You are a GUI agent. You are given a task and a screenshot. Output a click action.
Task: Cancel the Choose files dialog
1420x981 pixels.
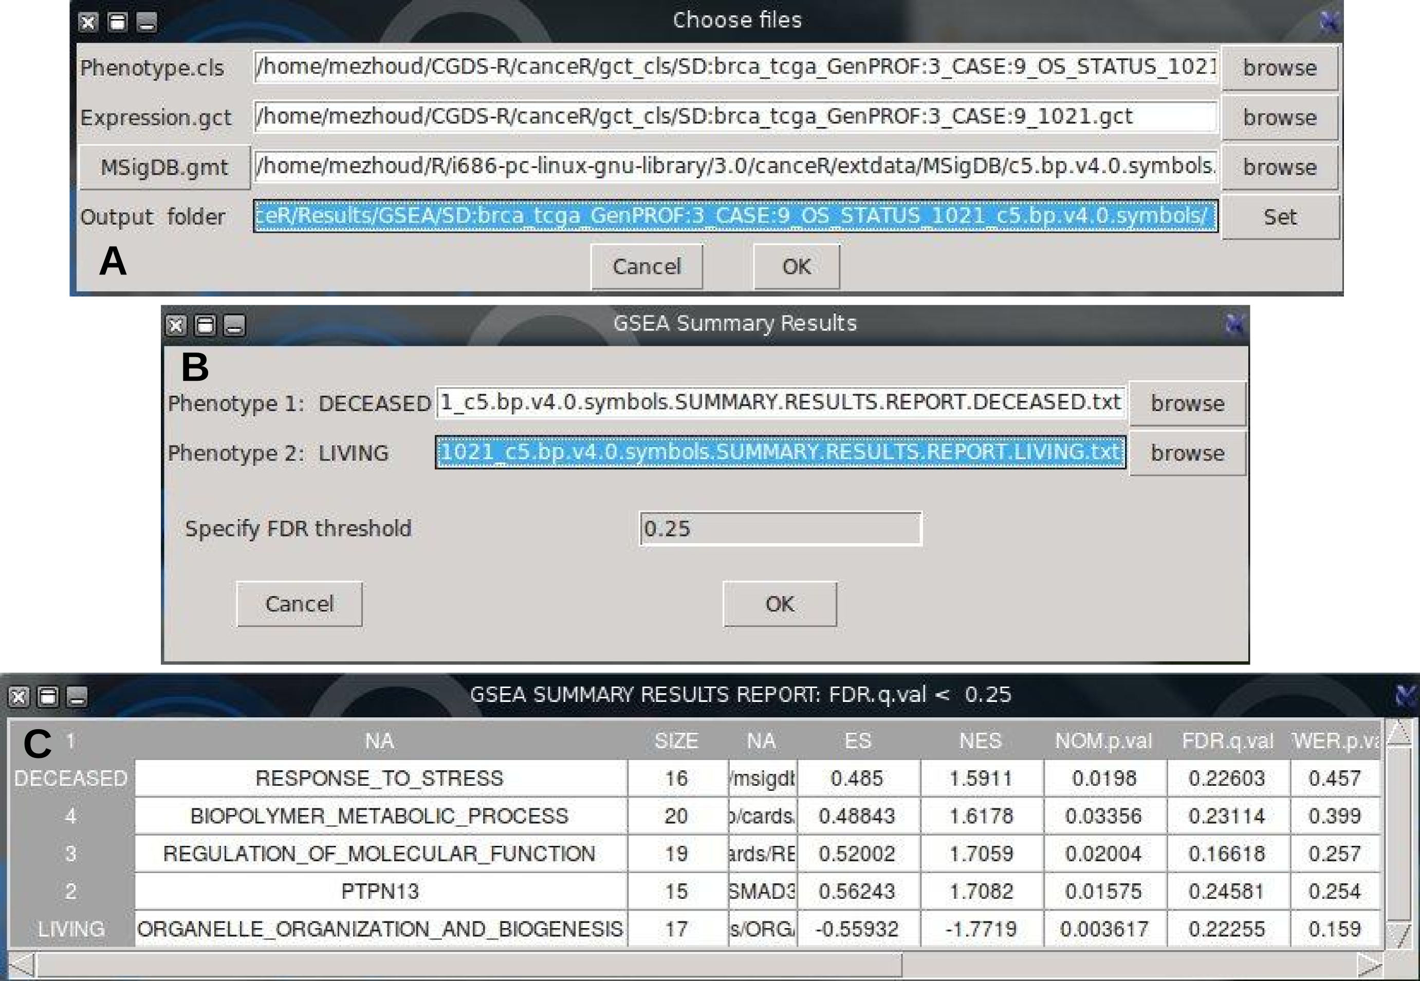[x=646, y=266]
